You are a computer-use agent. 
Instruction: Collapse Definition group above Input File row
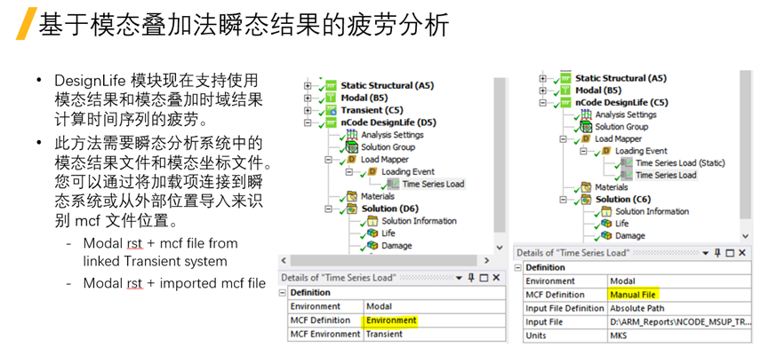pyautogui.click(x=518, y=268)
